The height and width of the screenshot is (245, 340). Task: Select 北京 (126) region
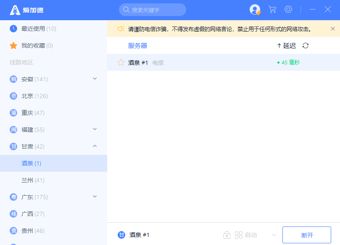click(x=53, y=96)
